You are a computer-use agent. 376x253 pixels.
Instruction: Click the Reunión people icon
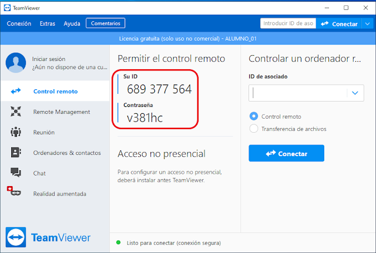pyautogui.click(x=16, y=132)
